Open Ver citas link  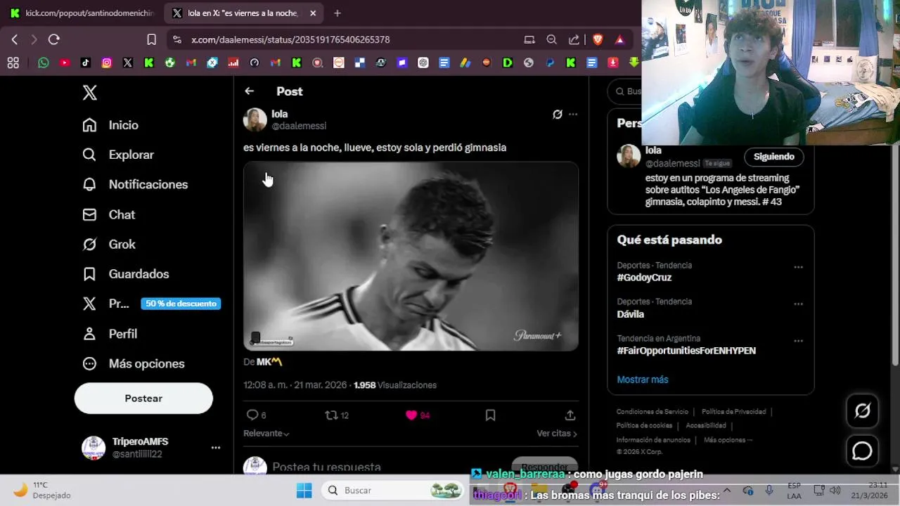point(557,434)
